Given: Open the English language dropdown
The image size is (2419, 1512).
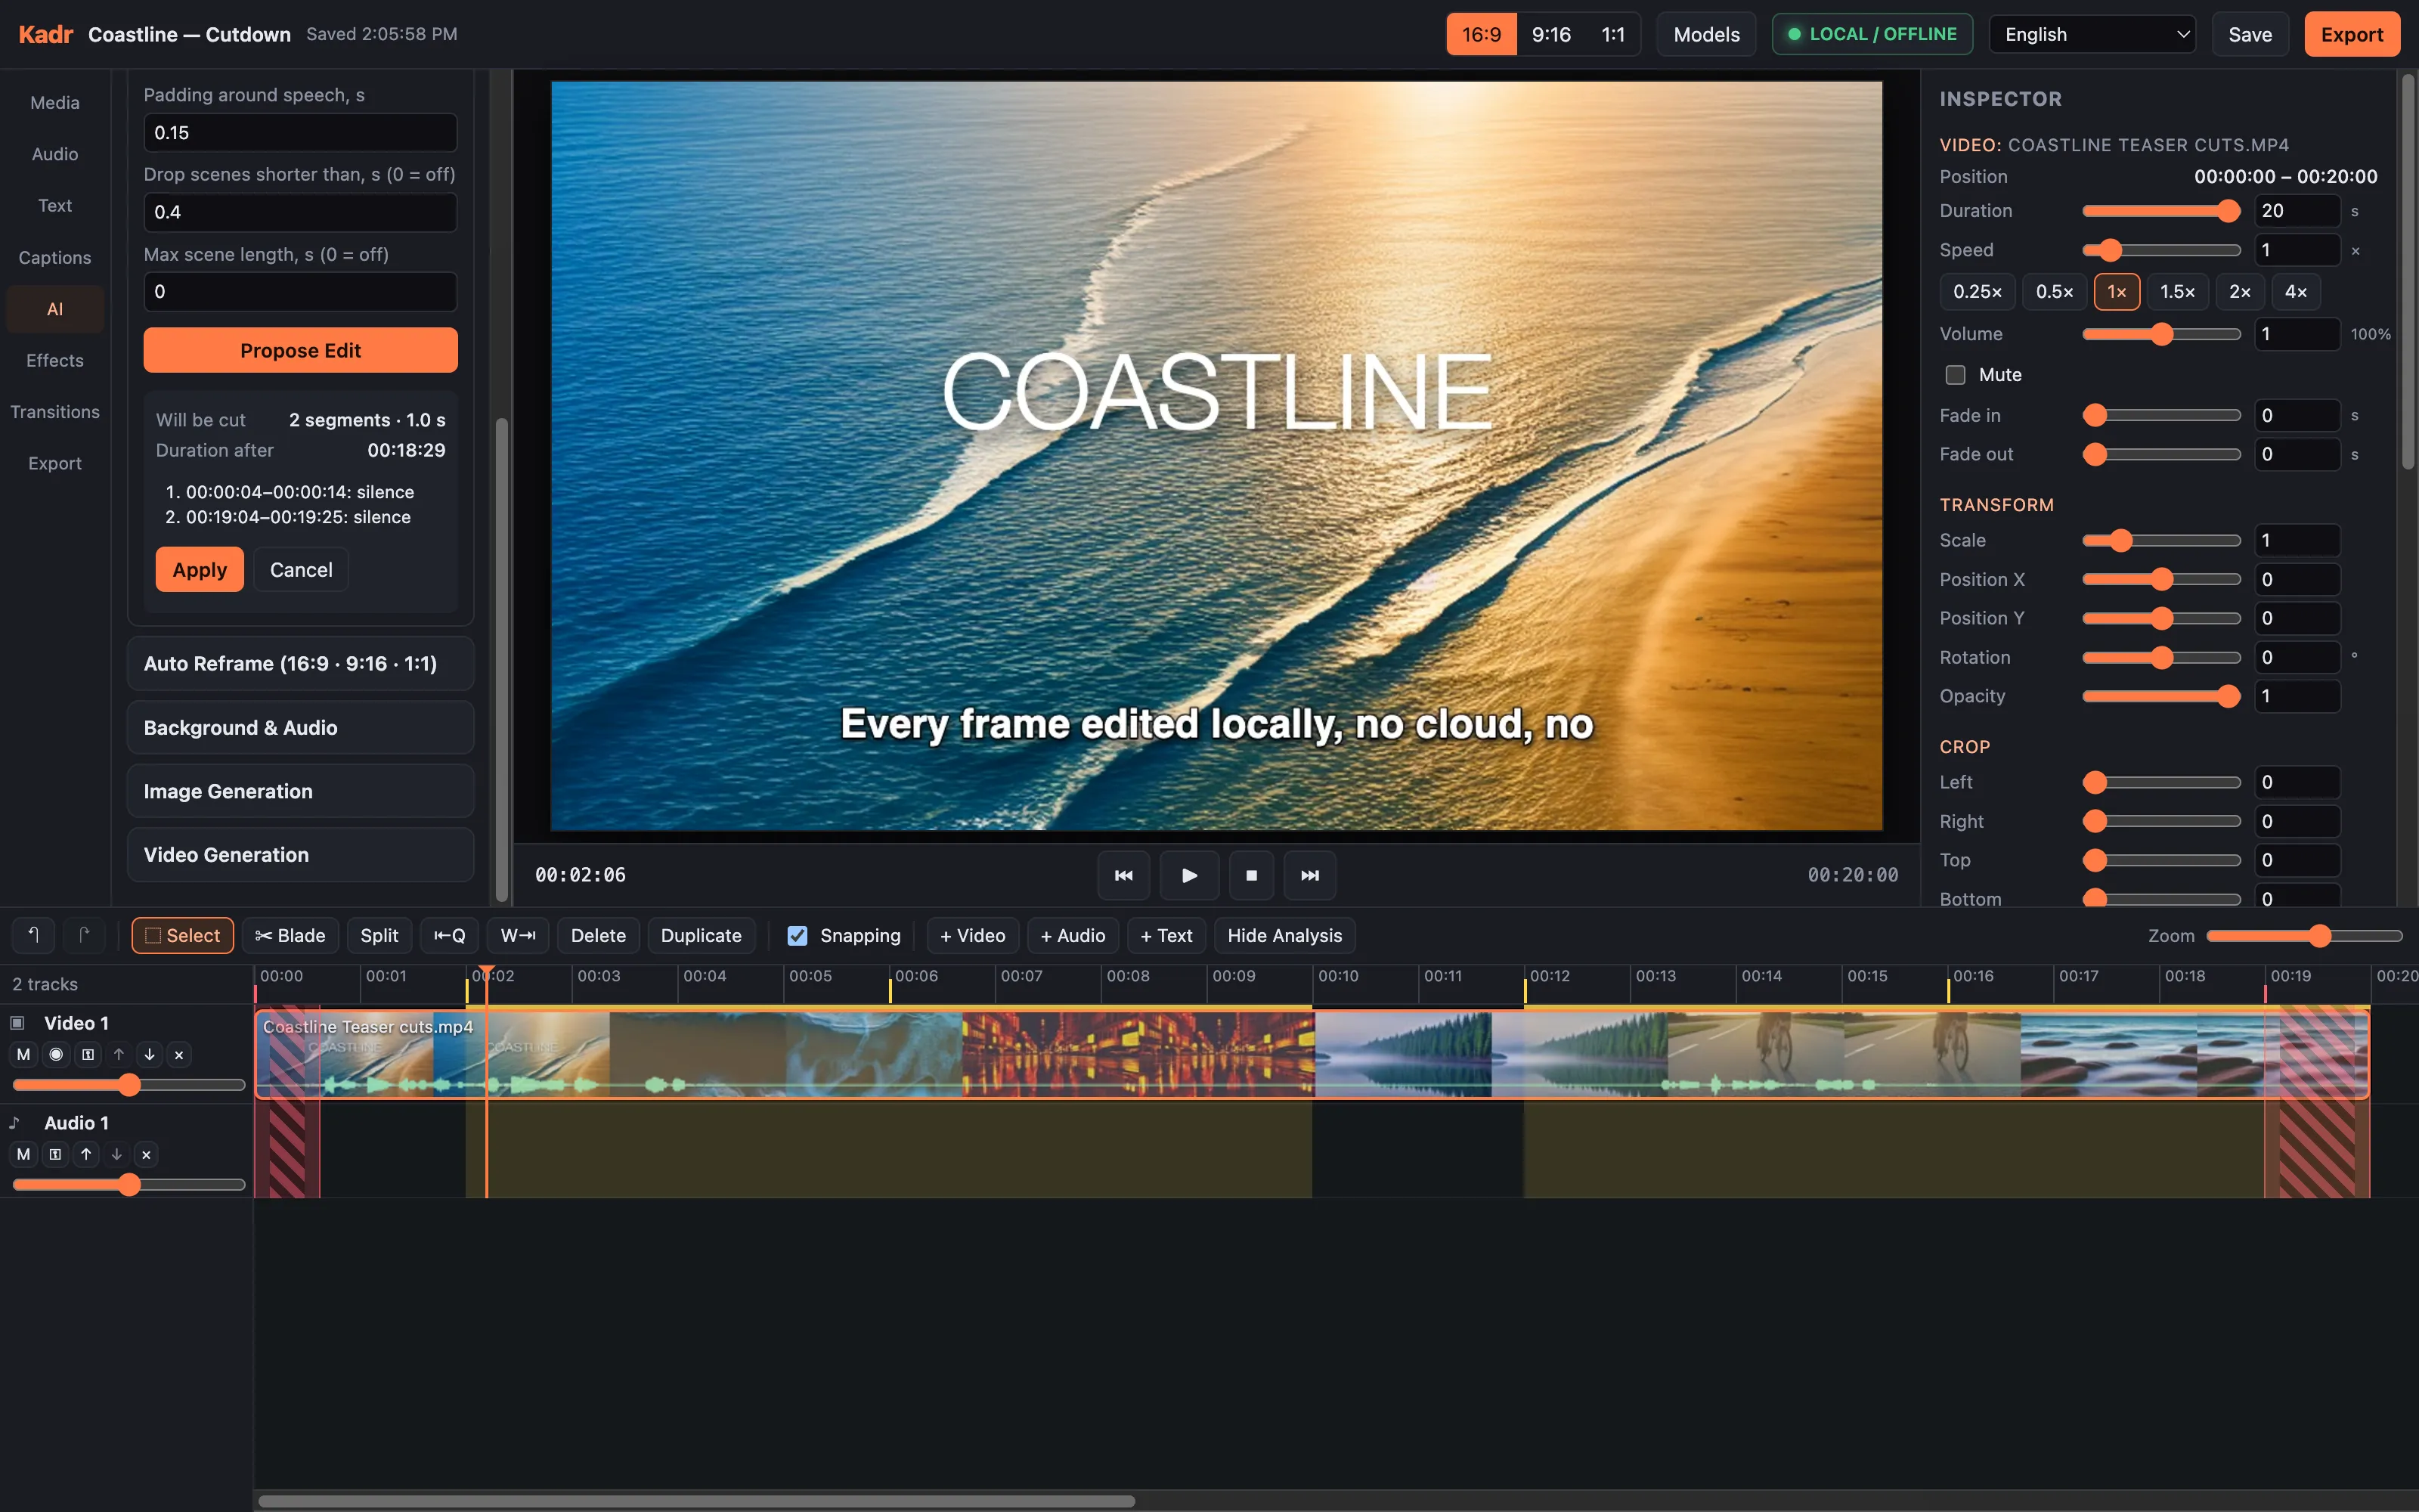Looking at the screenshot, I should click(x=2092, y=34).
